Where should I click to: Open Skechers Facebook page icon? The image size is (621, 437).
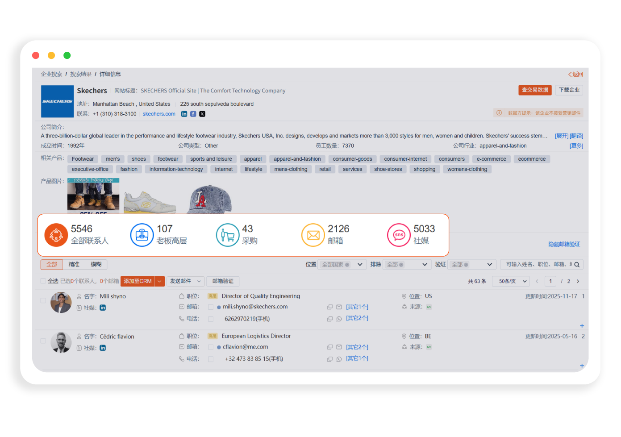coord(193,114)
